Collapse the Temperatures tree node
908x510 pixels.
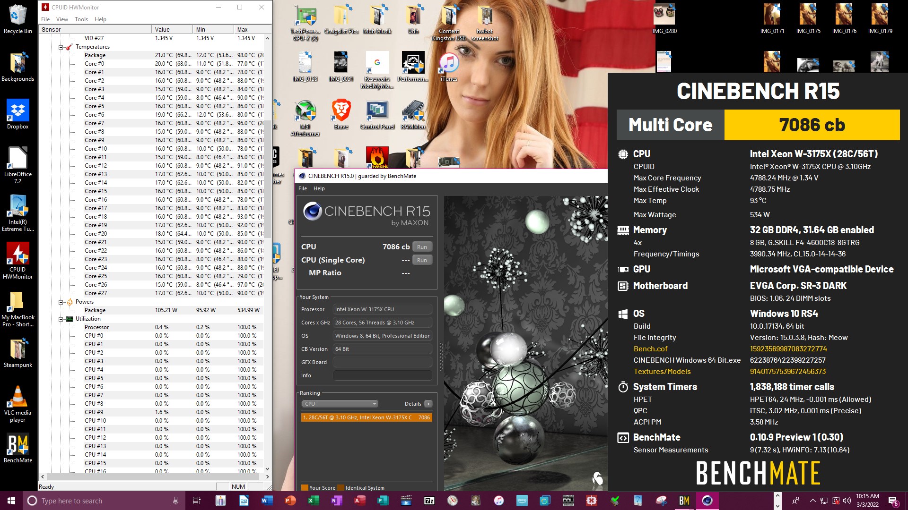[x=61, y=47]
